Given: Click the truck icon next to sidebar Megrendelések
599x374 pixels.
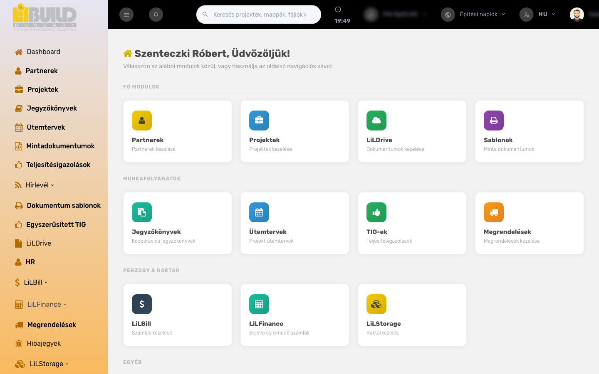Looking at the screenshot, I should [19, 325].
